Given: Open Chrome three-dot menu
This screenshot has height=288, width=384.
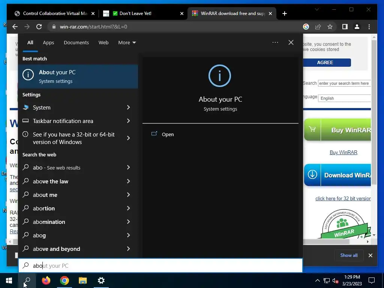Looking at the screenshot, I should point(369,27).
